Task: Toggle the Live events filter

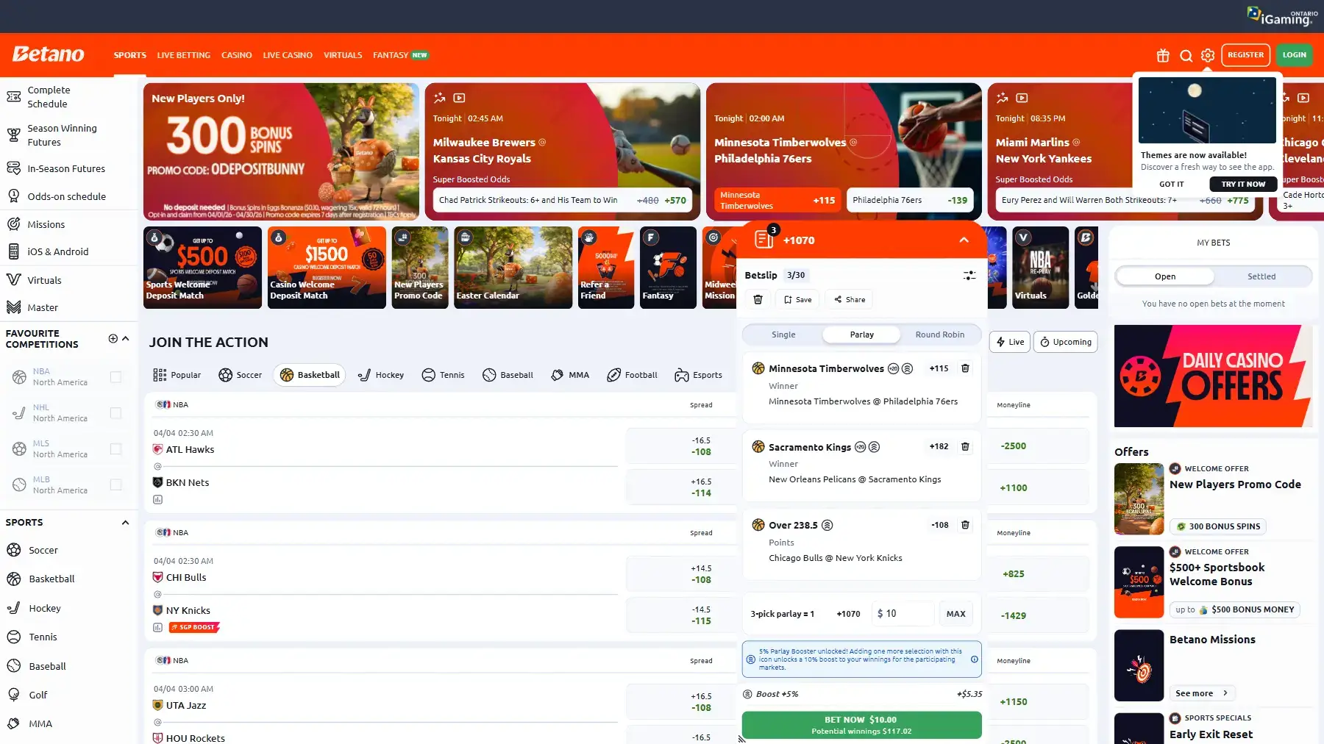Action: click(x=1010, y=342)
